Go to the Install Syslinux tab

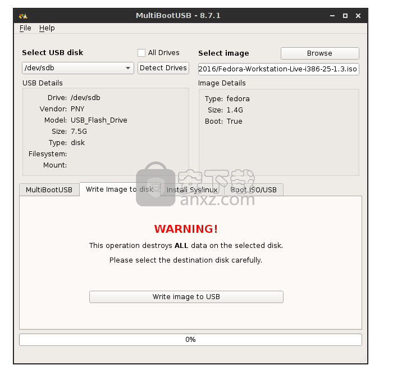[192, 190]
